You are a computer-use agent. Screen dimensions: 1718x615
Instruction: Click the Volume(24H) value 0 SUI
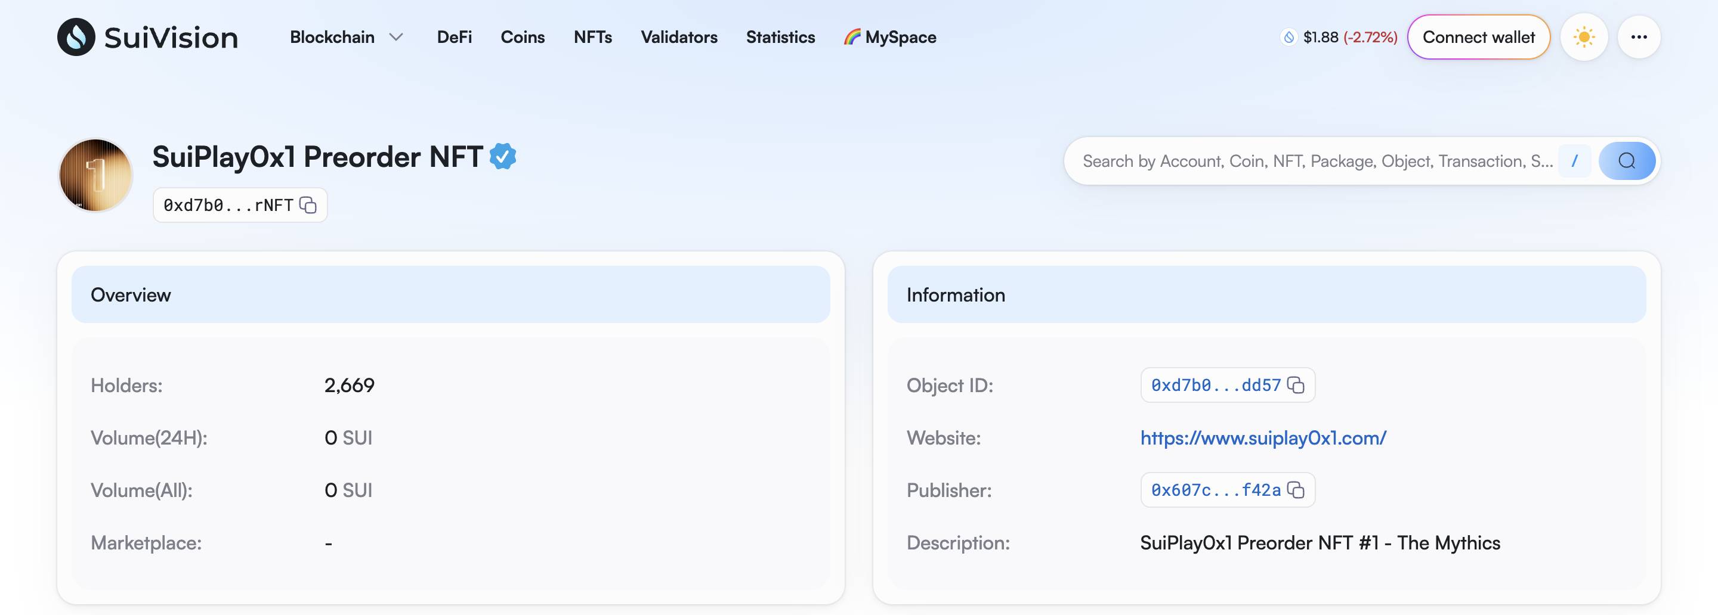[x=348, y=438]
